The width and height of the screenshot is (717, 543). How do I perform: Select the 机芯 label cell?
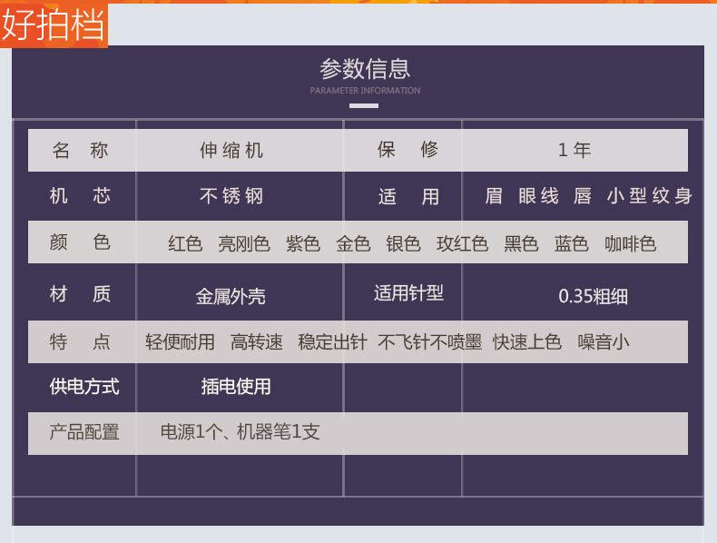pos(81,196)
